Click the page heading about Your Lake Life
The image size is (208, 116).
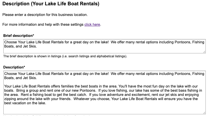tap(51, 4)
